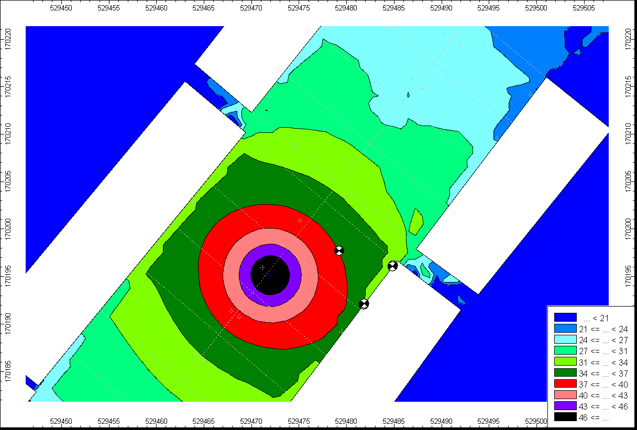Click legend text '21 <= ... < 24'
Screen dimensions: 637x430
[603, 329]
